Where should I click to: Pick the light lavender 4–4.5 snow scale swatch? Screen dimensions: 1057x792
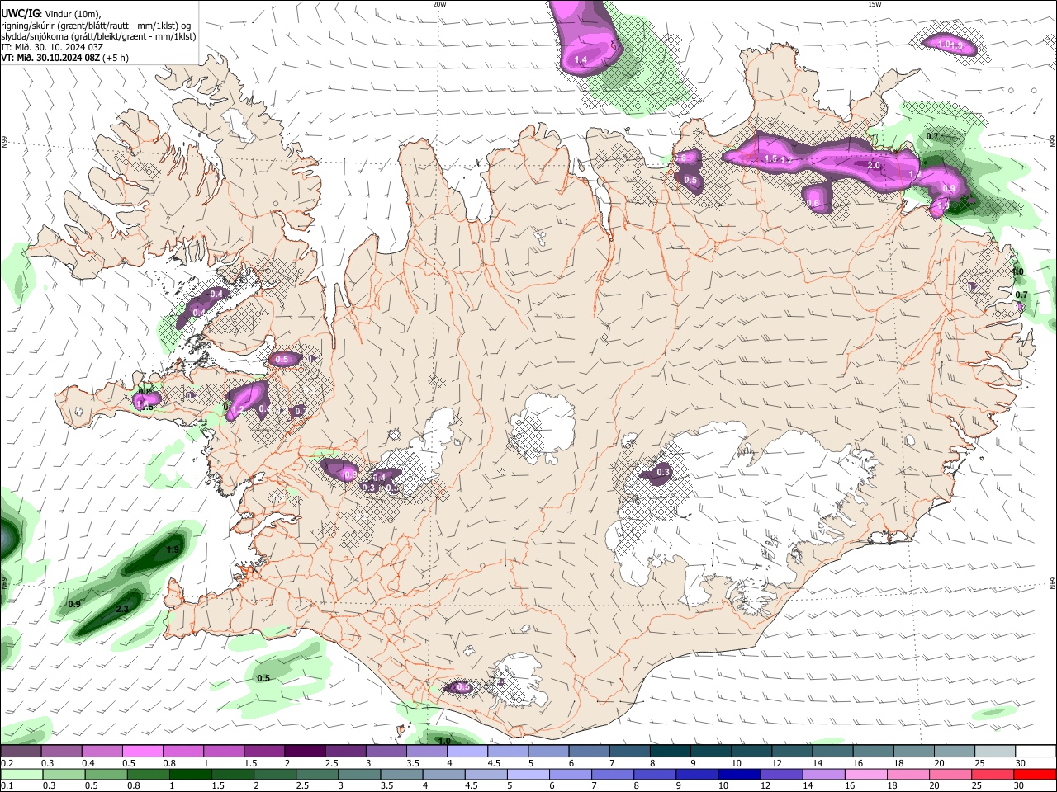tap(467, 751)
